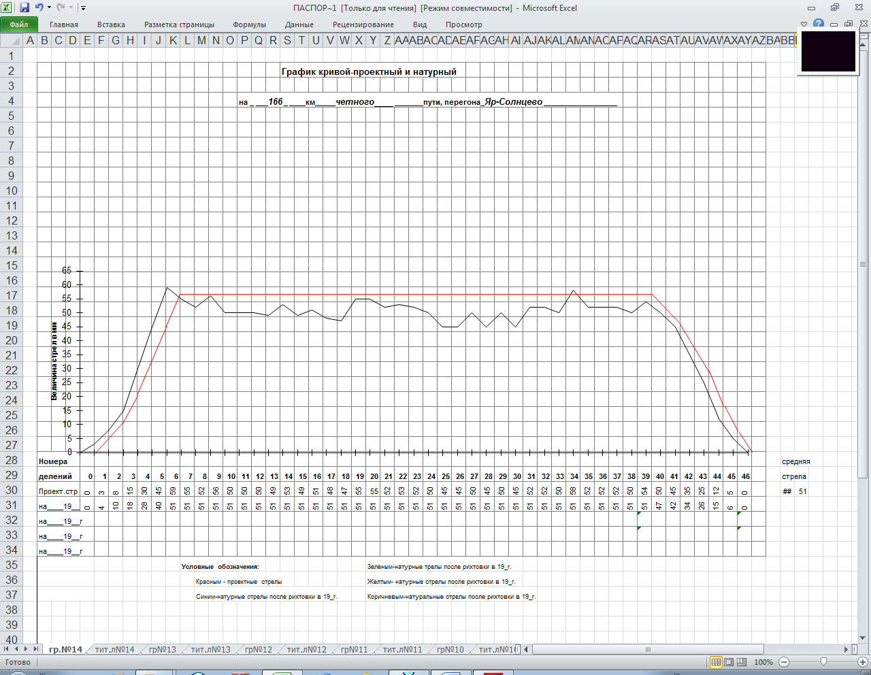Open the Вид ribbon tab
The height and width of the screenshot is (675, 871).
420,24
